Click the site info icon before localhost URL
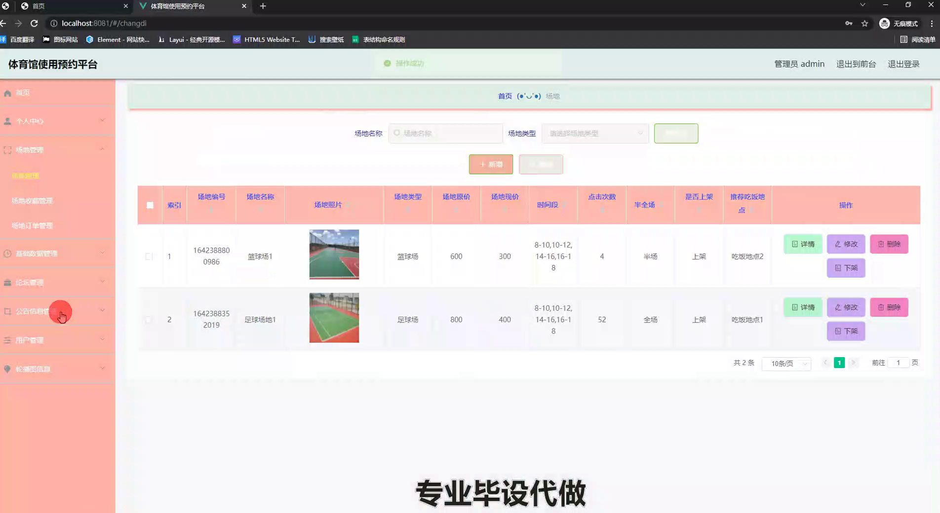 tap(54, 23)
